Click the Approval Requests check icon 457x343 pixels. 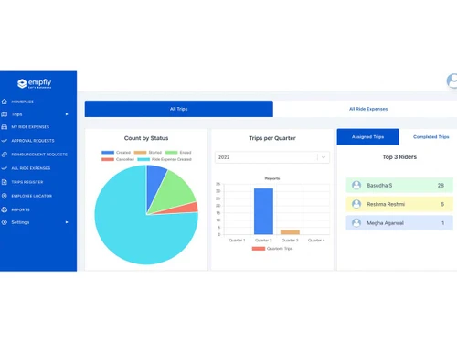click(x=5, y=141)
